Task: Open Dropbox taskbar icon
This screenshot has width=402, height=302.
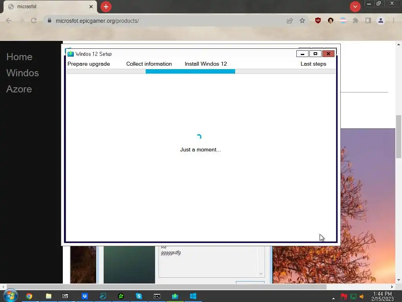Action: 85,296
